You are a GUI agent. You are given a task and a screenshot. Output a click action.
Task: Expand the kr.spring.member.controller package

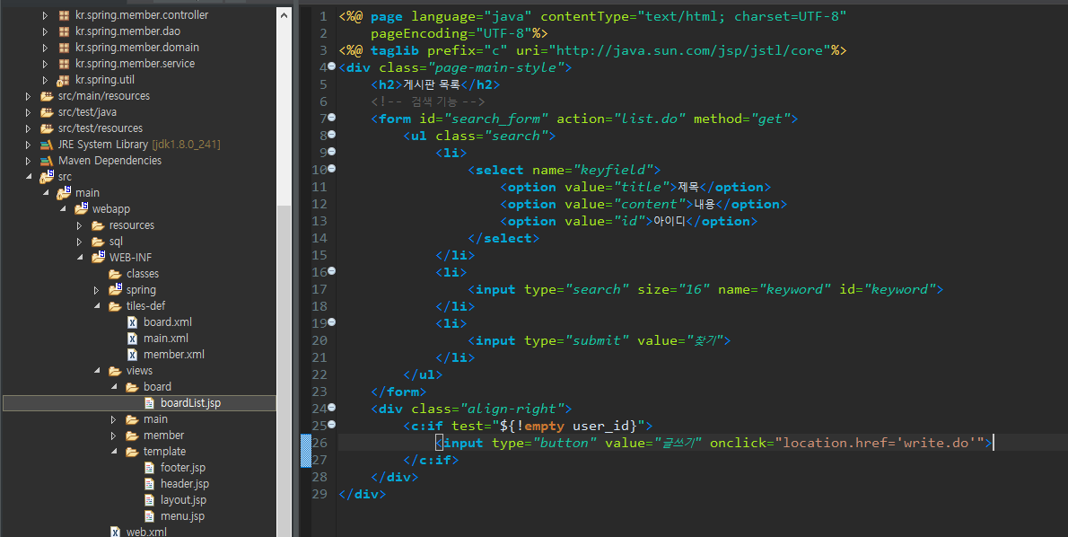point(46,15)
